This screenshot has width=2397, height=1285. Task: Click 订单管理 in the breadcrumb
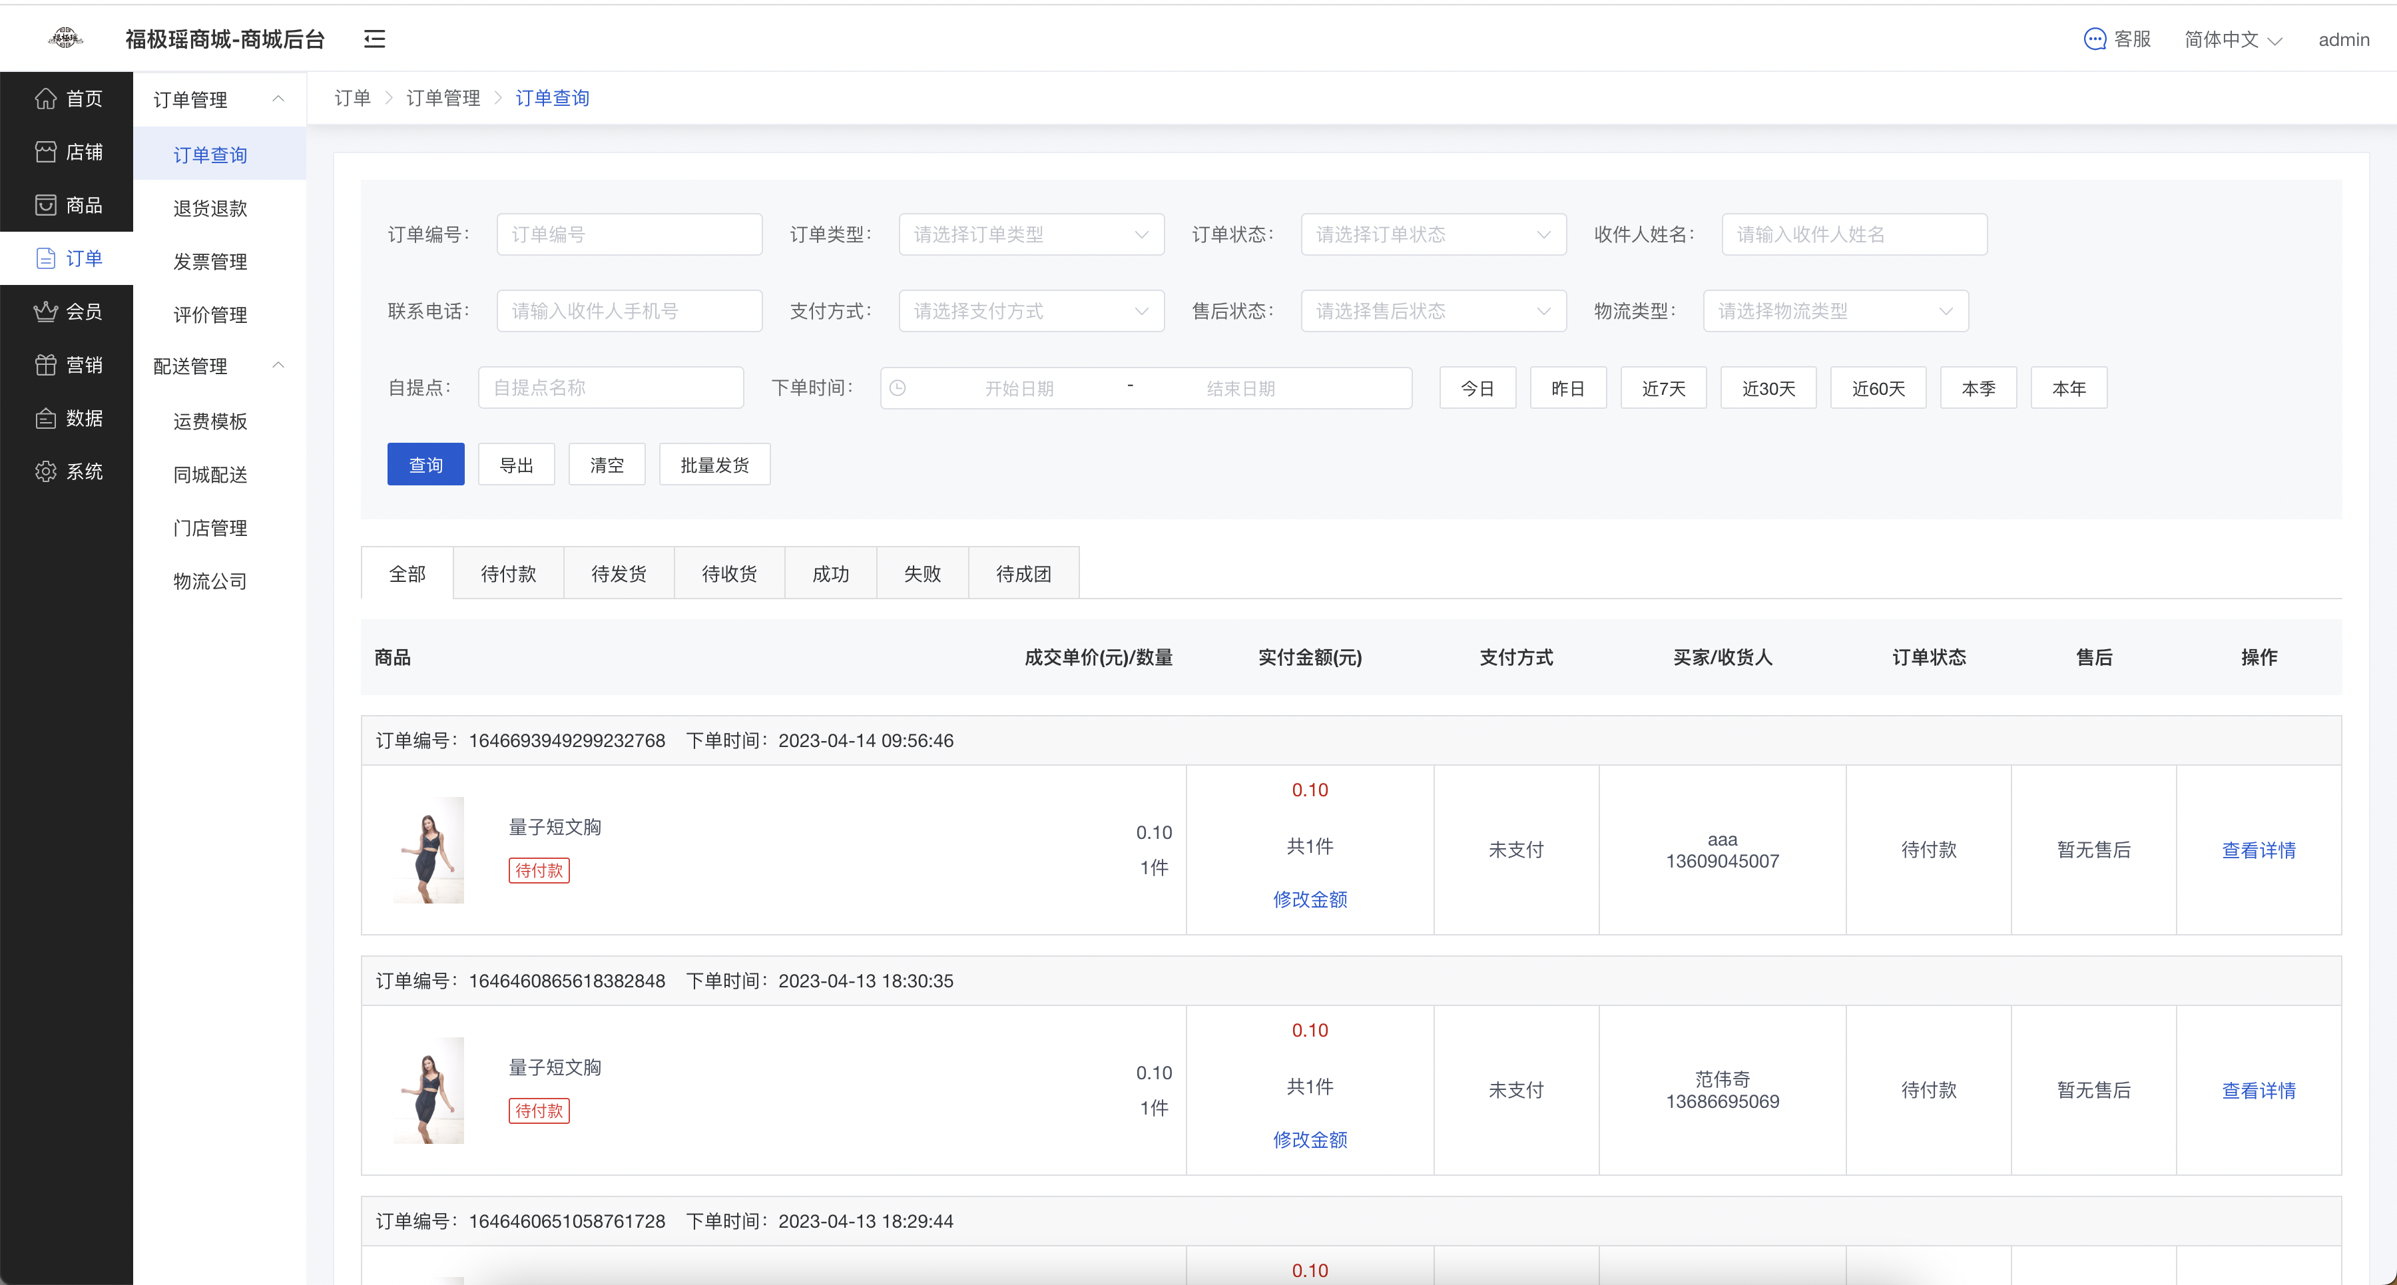[443, 98]
